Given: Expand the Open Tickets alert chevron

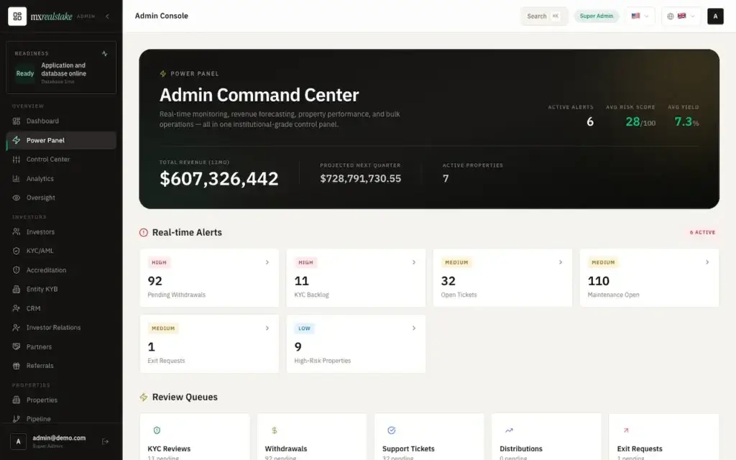Looking at the screenshot, I should click(561, 262).
